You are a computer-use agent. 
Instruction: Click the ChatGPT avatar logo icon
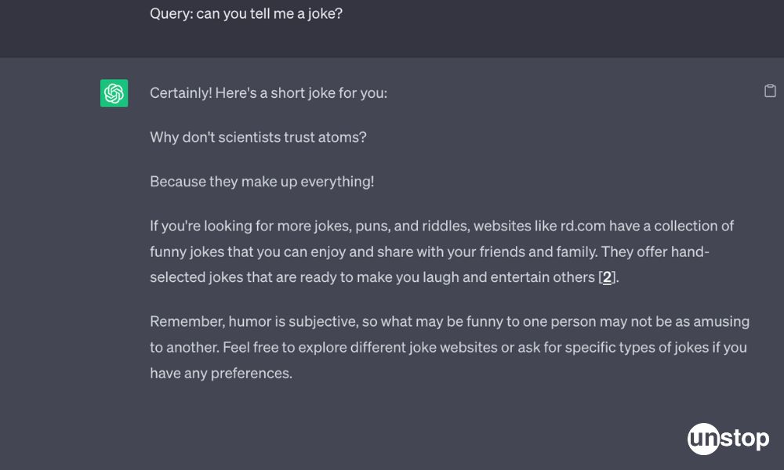click(114, 93)
